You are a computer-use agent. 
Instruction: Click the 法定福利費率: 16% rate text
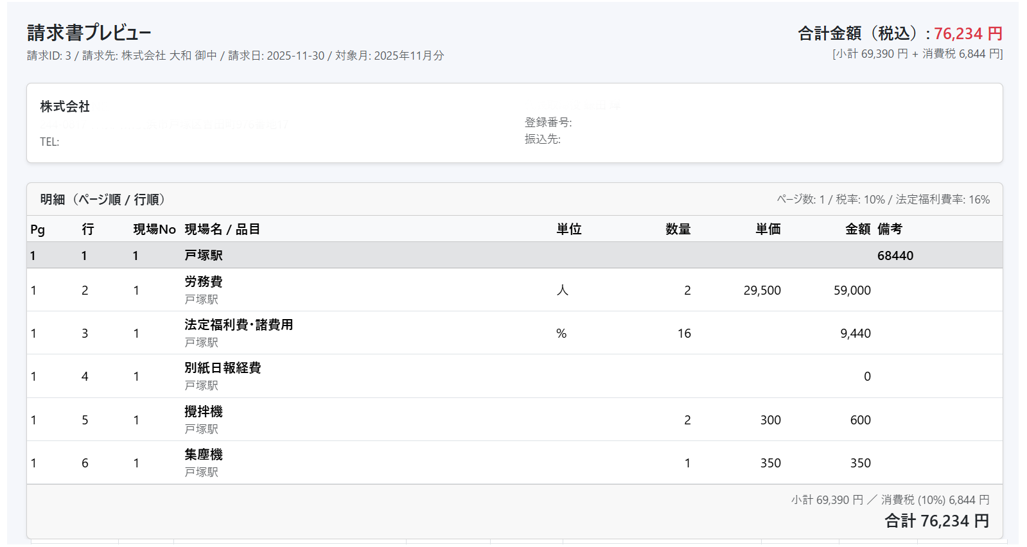[x=942, y=200]
